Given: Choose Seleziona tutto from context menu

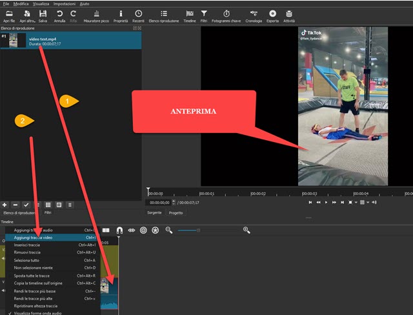Looking at the screenshot, I should 53,260.
